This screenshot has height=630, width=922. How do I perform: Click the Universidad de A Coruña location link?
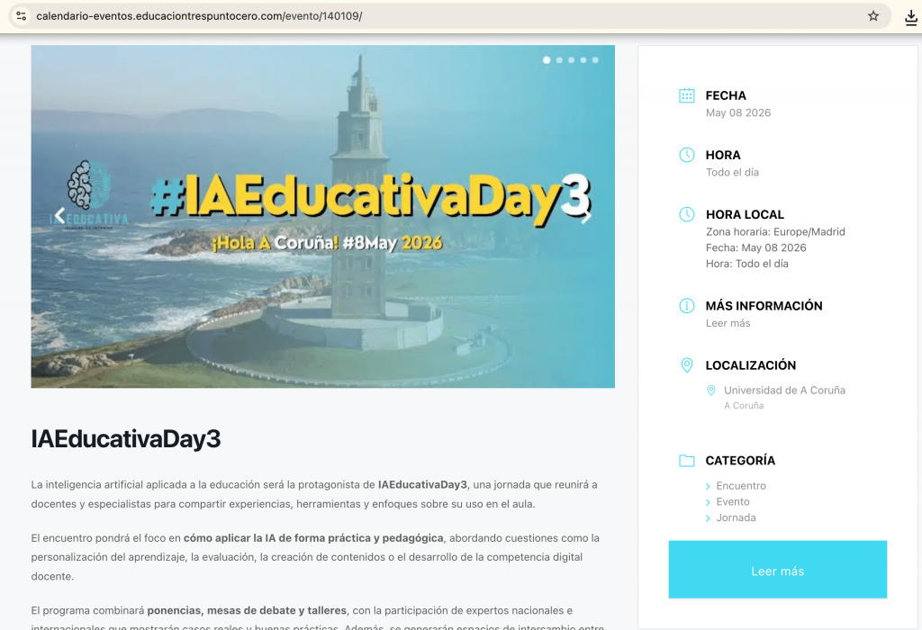(x=784, y=391)
